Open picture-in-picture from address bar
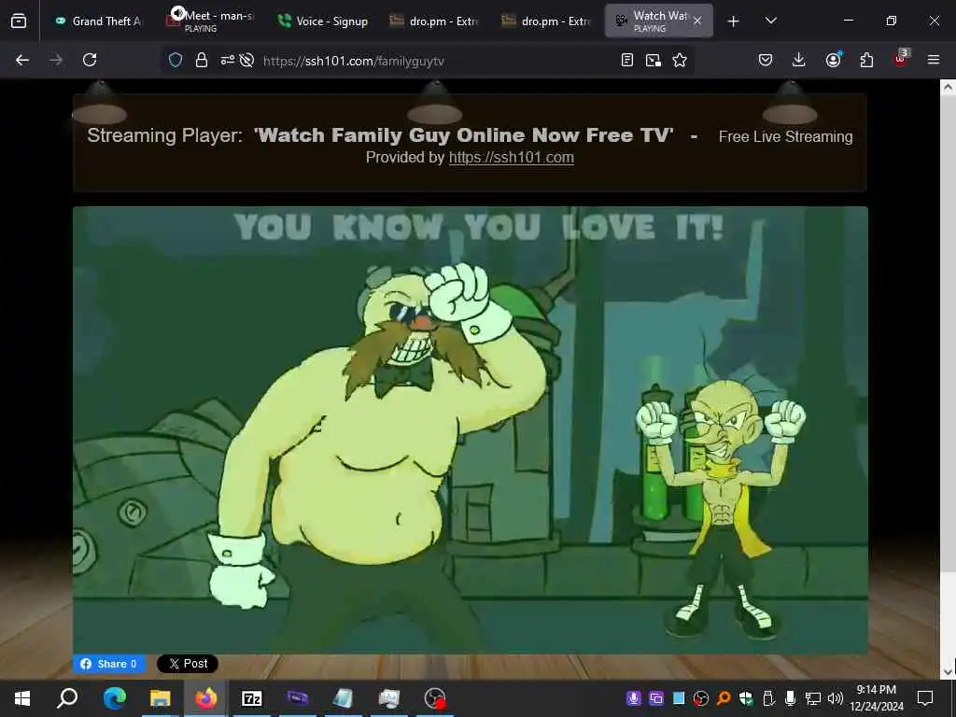Viewport: 956px width, 717px height. 653,60
